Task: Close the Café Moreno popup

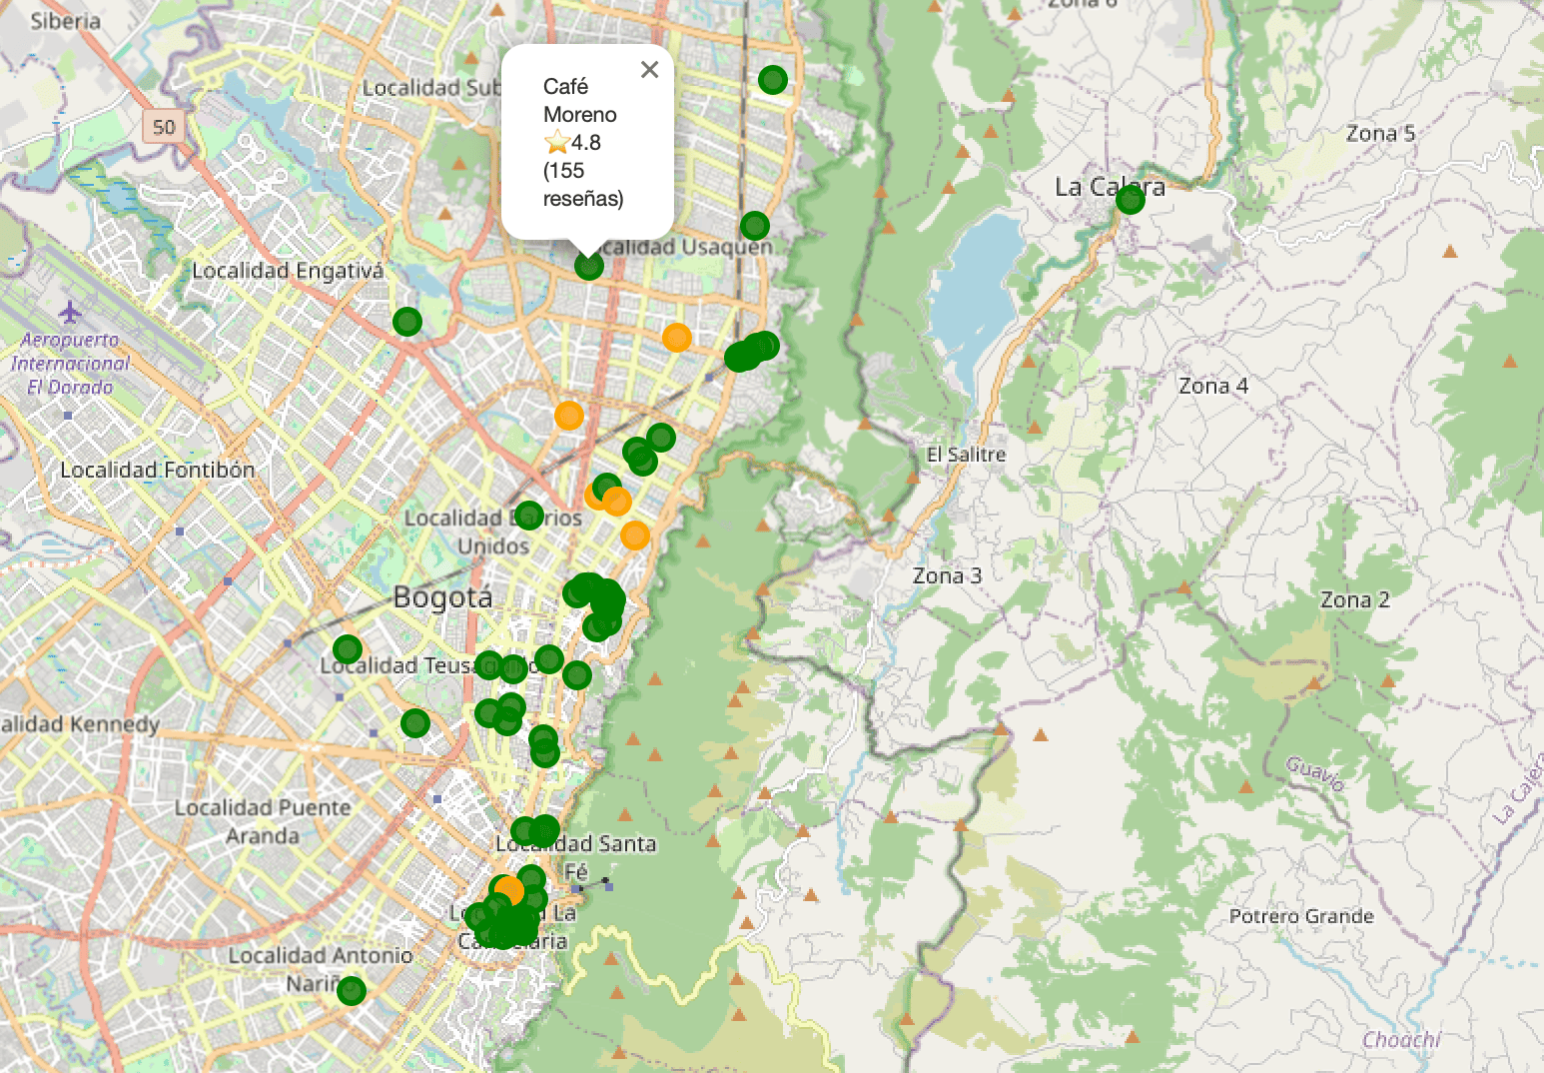Action: [649, 70]
